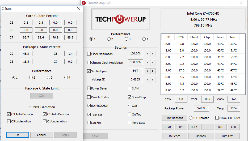Open Limit Reasons window
The image size is (248, 141).
[x=174, y=118]
